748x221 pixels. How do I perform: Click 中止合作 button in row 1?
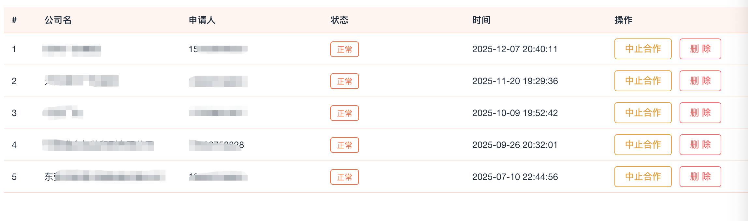pyautogui.click(x=643, y=49)
